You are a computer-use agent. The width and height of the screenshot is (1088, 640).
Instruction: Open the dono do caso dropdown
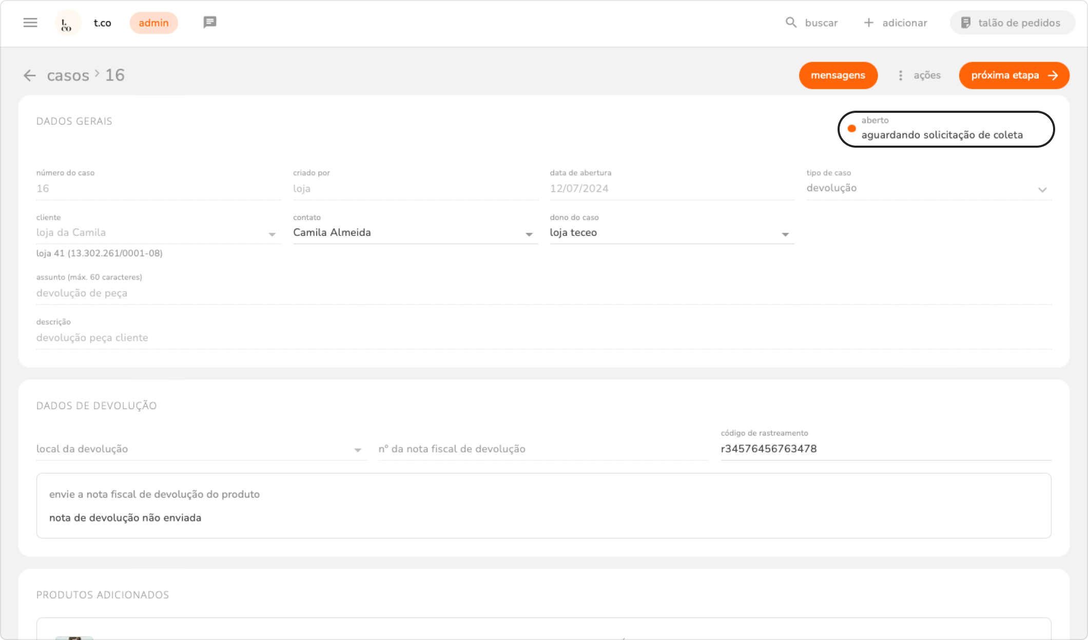click(x=785, y=234)
